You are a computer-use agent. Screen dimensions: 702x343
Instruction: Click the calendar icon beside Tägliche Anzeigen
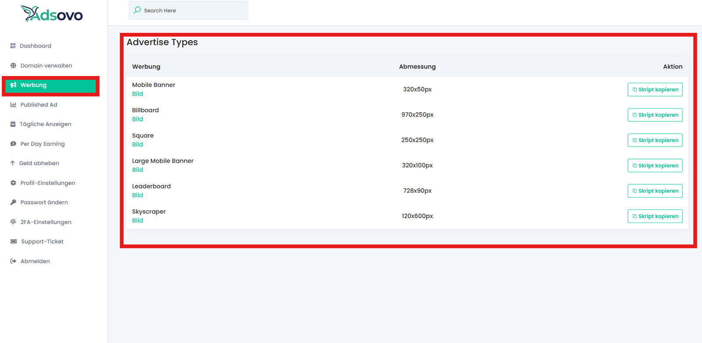(13, 124)
